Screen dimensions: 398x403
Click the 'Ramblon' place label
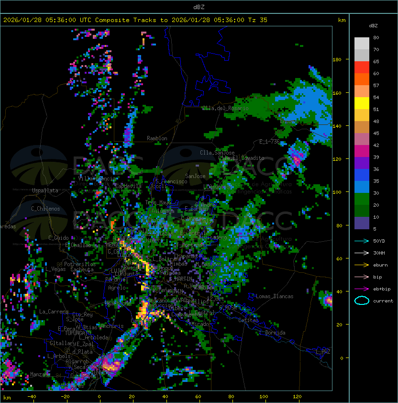(157, 138)
